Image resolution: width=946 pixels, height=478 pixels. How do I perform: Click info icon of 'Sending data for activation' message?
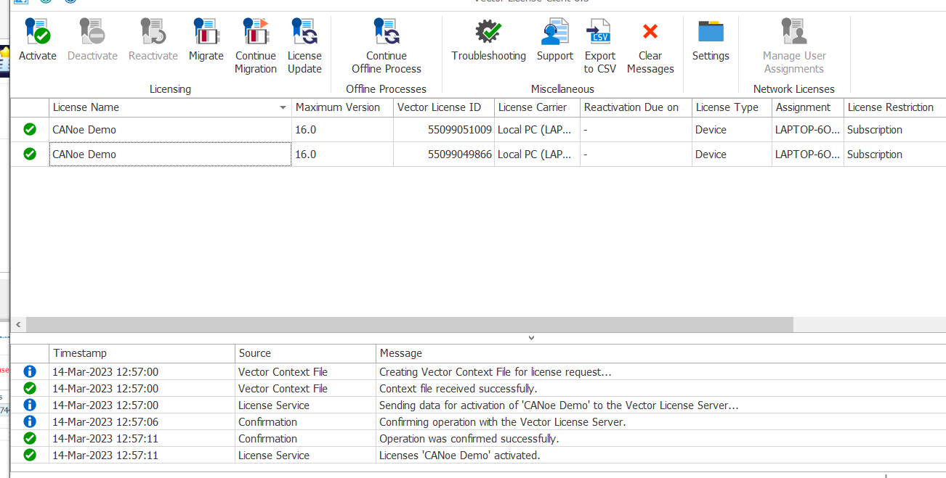pos(30,405)
